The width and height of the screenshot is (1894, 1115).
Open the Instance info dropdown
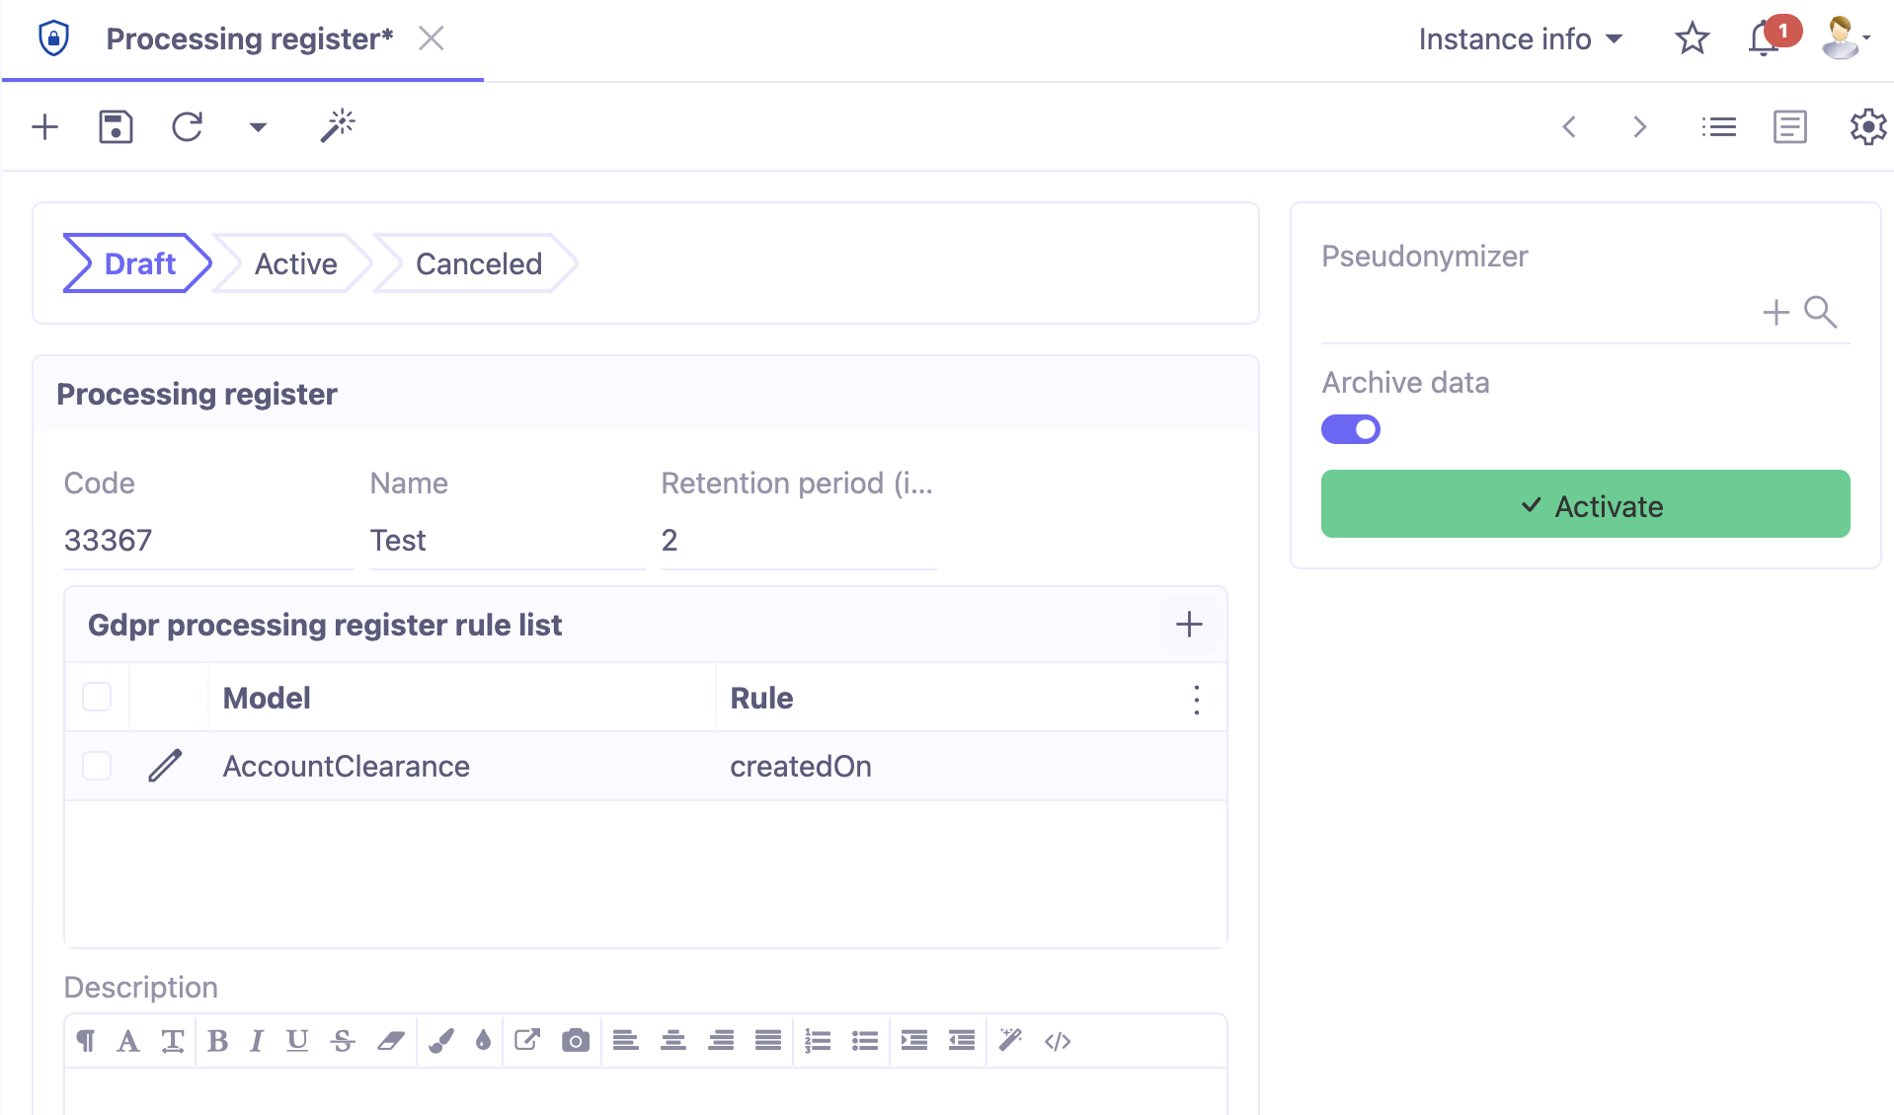point(1518,38)
